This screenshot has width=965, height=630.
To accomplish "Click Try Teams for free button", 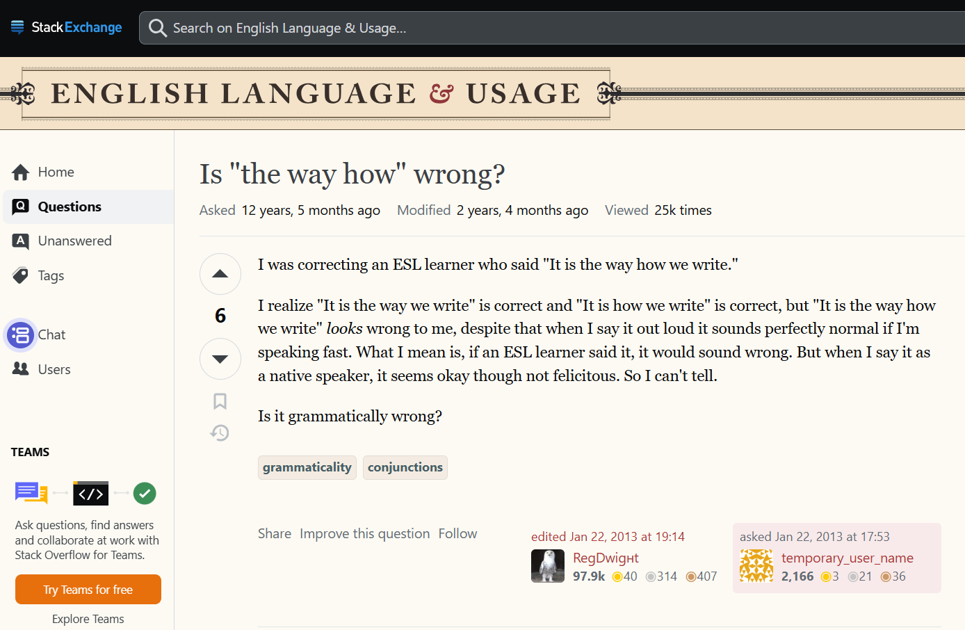I will coord(88,590).
